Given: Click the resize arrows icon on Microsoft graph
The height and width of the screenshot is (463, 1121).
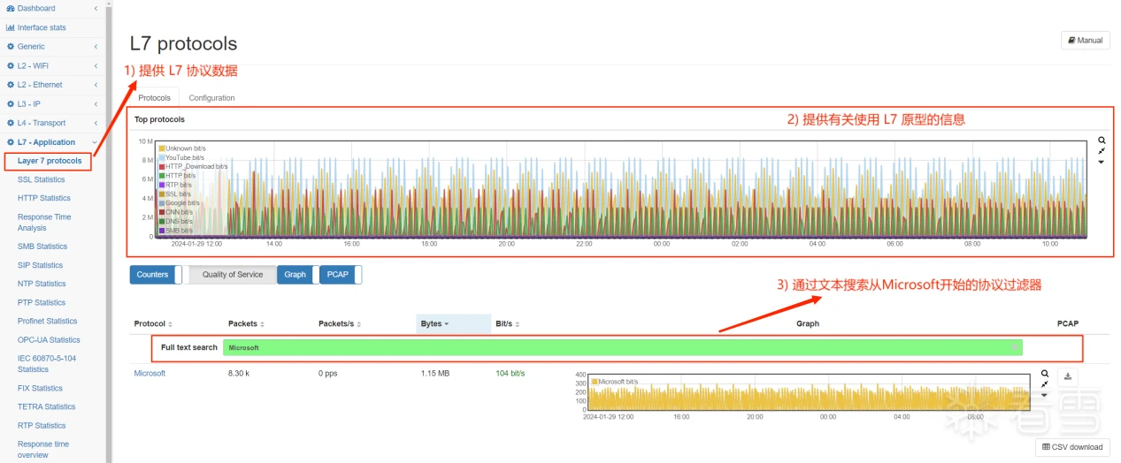Looking at the screenshot, I should [1045, 384].
